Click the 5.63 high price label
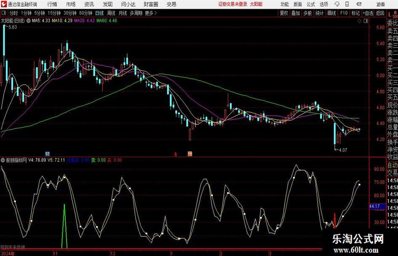Screen dimensions: 398x256 pyautogui.click(x=13, y=27)
